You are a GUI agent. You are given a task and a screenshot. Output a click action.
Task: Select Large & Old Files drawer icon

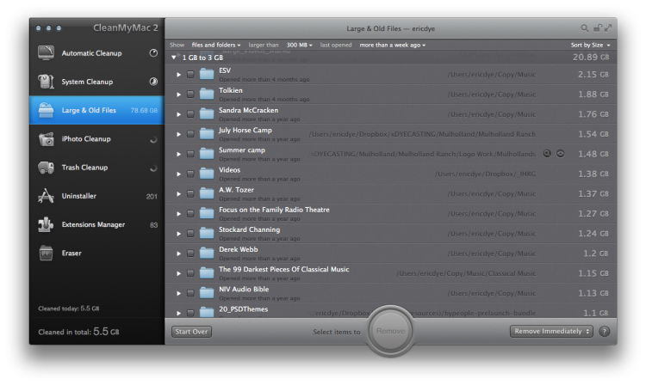pos(46,110)
